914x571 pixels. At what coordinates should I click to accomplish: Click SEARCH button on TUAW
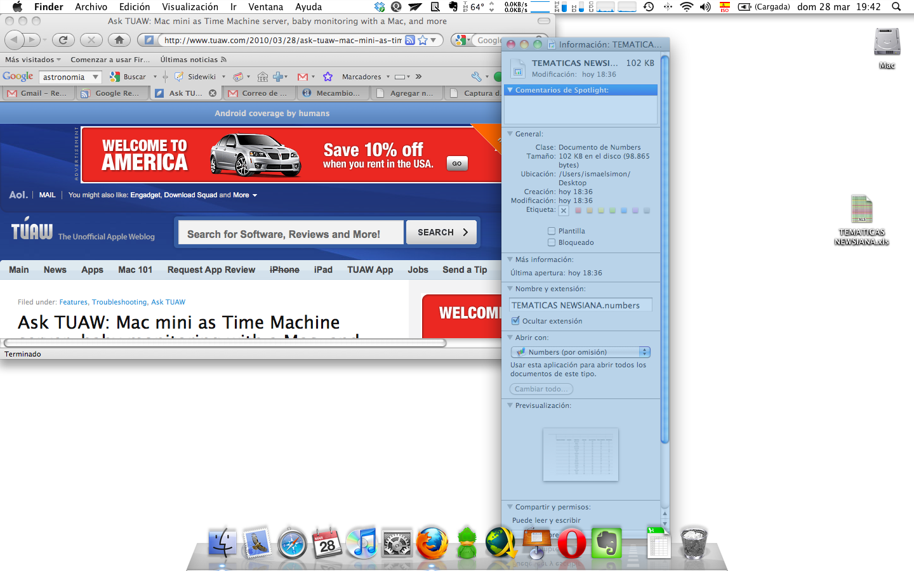click(x=442, y=232)
